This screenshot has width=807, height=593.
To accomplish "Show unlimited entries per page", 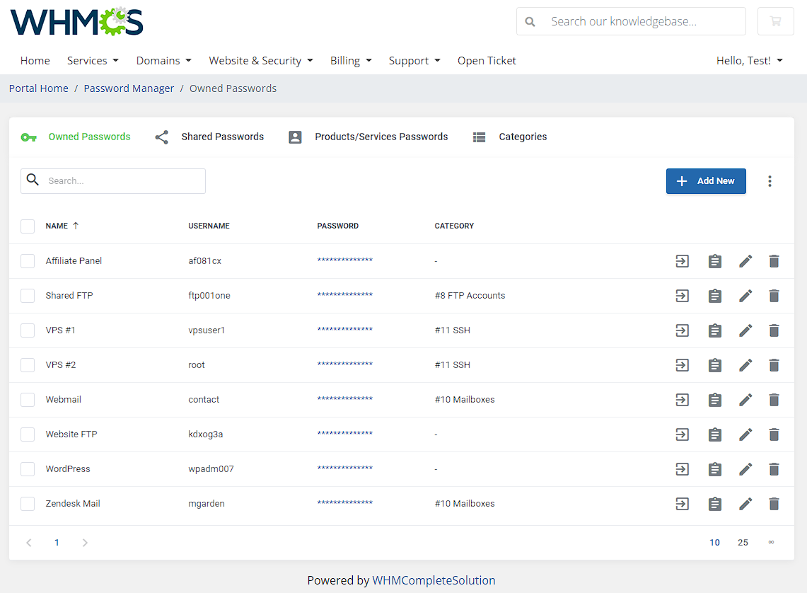I will (771, 542).
